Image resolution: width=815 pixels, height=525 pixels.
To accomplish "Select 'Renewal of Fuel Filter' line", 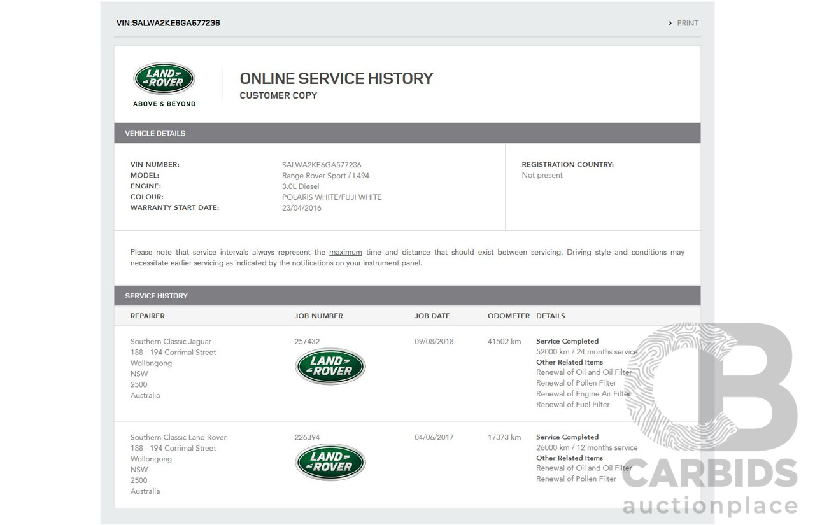I will point(573,405).
